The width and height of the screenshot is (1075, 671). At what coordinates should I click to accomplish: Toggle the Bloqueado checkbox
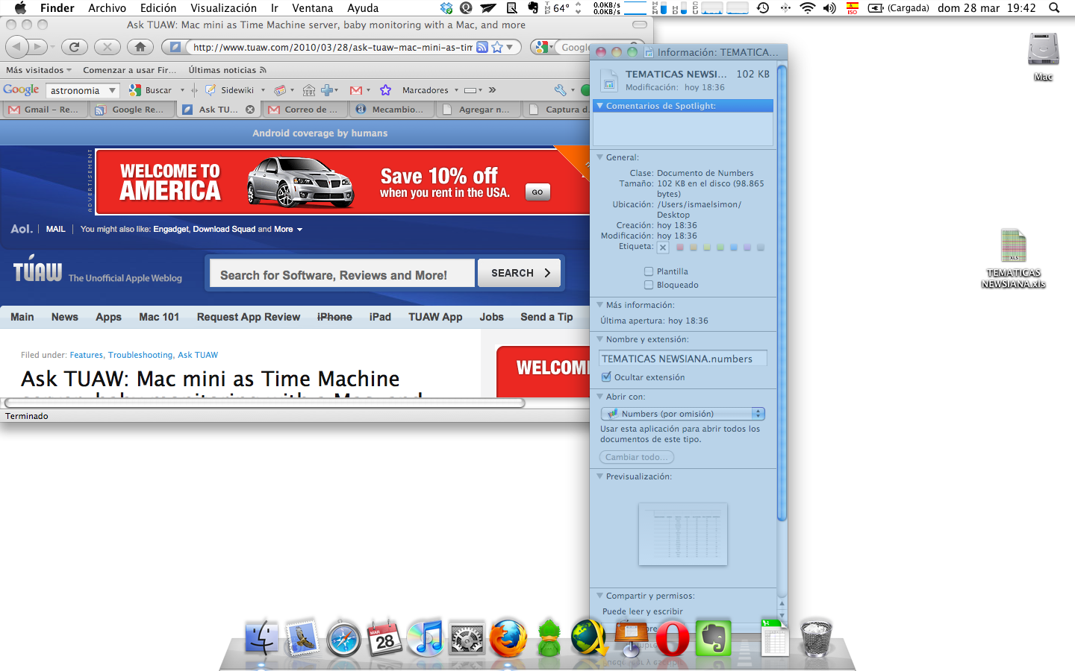click(649, 285)
